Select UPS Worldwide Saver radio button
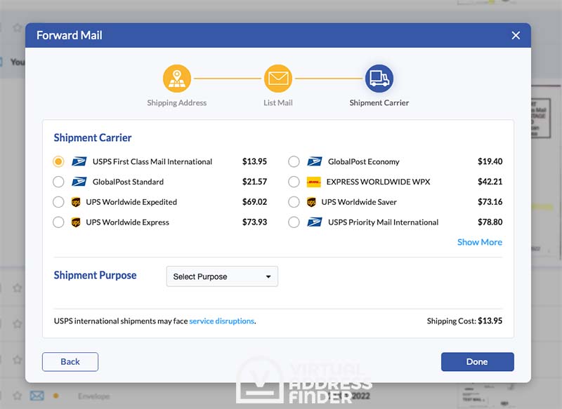 click(x=294, y=202)
